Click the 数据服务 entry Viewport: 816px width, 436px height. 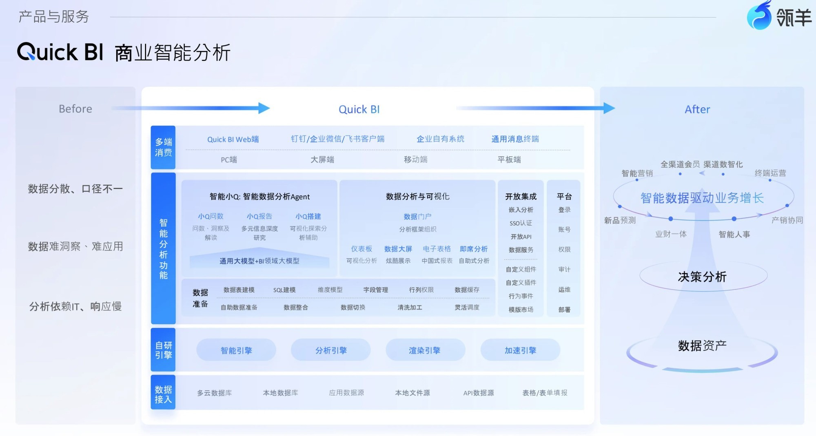pyautogui.click(x=521, y=250)
